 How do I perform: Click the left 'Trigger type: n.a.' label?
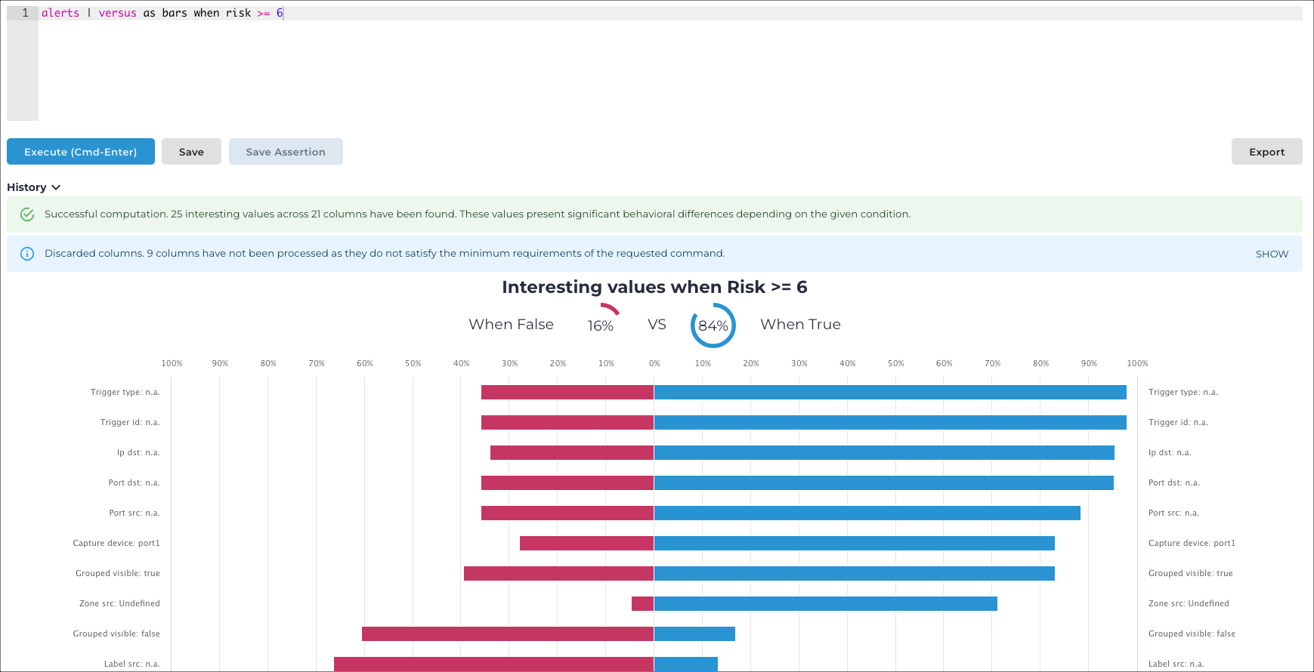coord(125,392)
